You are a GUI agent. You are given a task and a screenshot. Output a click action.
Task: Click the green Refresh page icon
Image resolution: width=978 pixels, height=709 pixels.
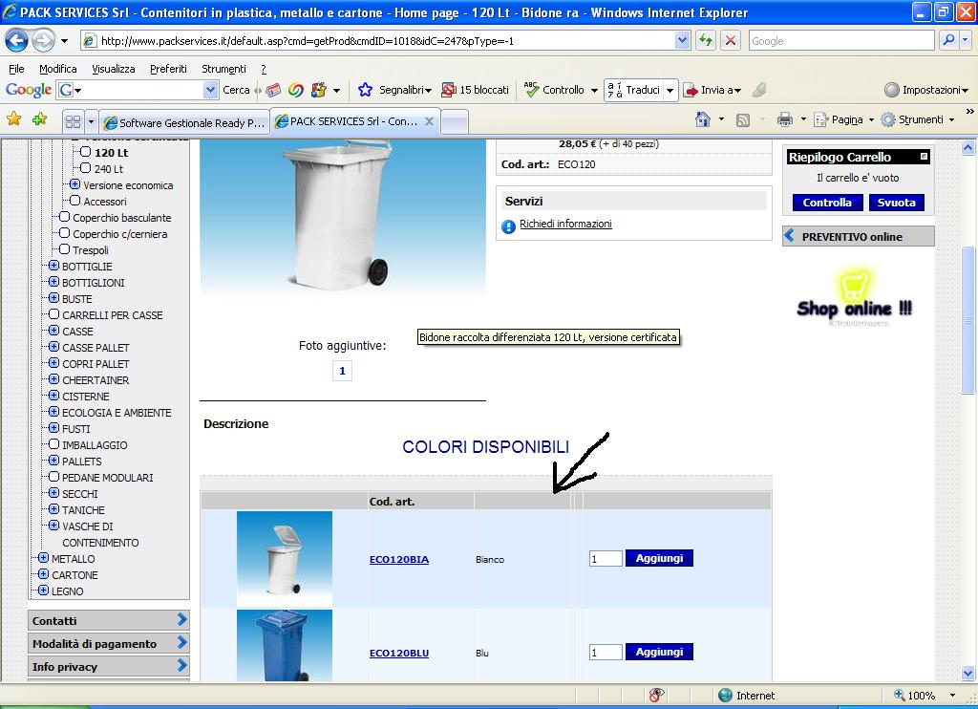706,41
